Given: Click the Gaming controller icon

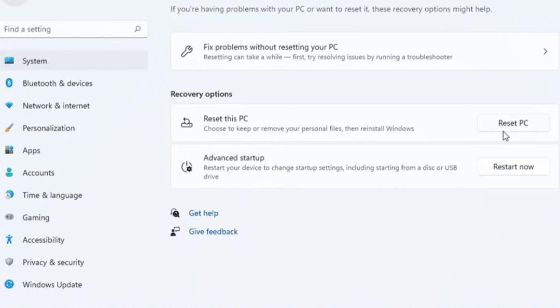Looking at the screenshot, I should [x=9, y=217].
